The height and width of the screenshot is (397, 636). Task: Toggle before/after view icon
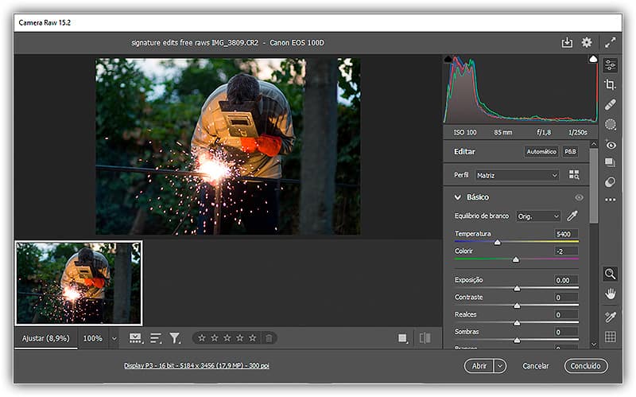(425, 338)
